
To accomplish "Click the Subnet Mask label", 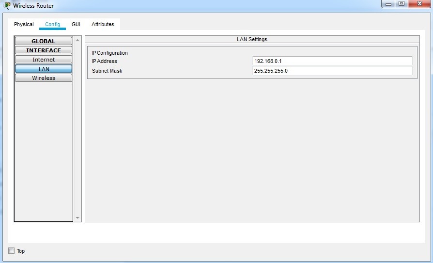I will pyautogui.click(x=107, y=71).
